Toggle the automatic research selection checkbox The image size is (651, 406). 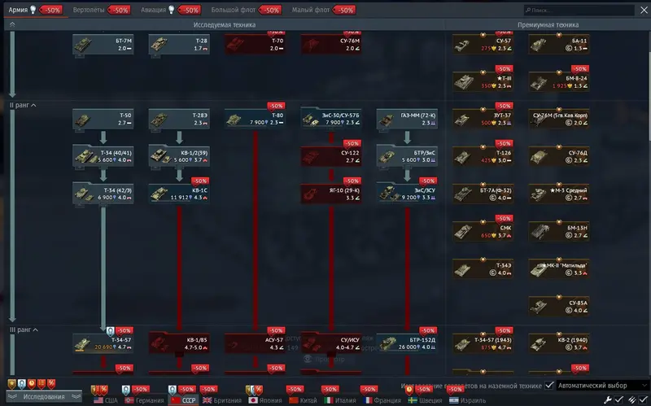pyautogui.click(x=549, y=385)
